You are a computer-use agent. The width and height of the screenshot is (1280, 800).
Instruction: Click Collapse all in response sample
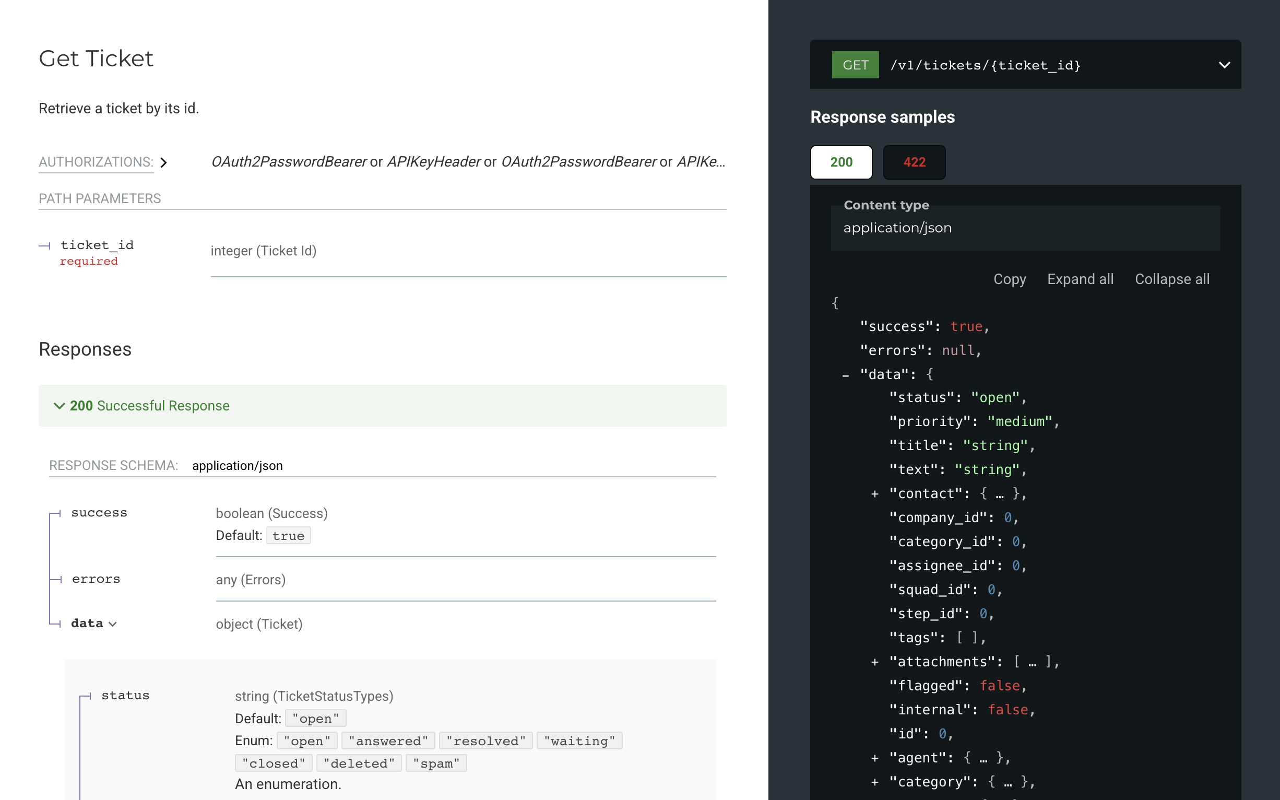(1171, 279)
